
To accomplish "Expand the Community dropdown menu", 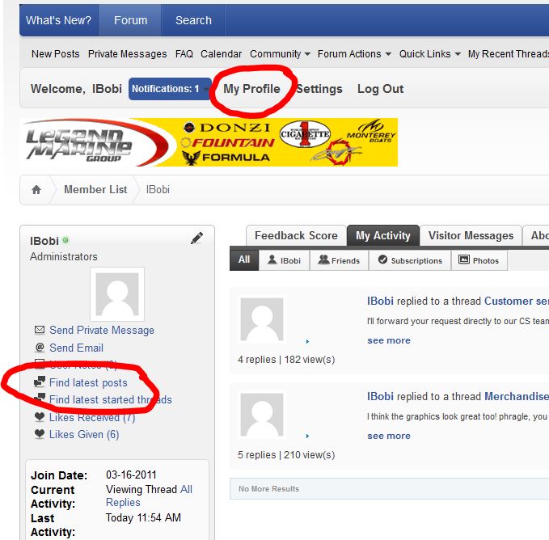I will [x=280, y=54].
